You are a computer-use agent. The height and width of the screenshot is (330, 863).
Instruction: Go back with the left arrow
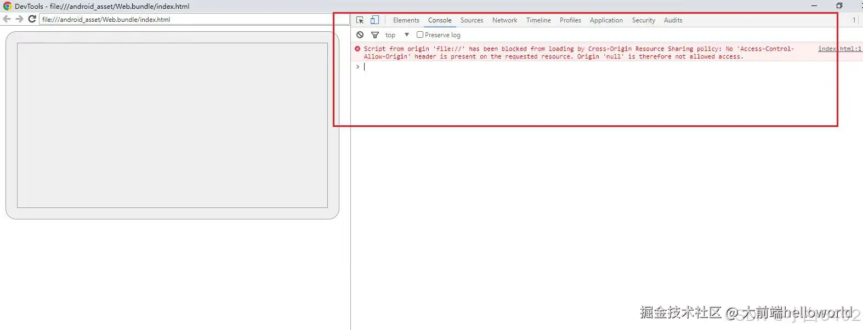7,19
